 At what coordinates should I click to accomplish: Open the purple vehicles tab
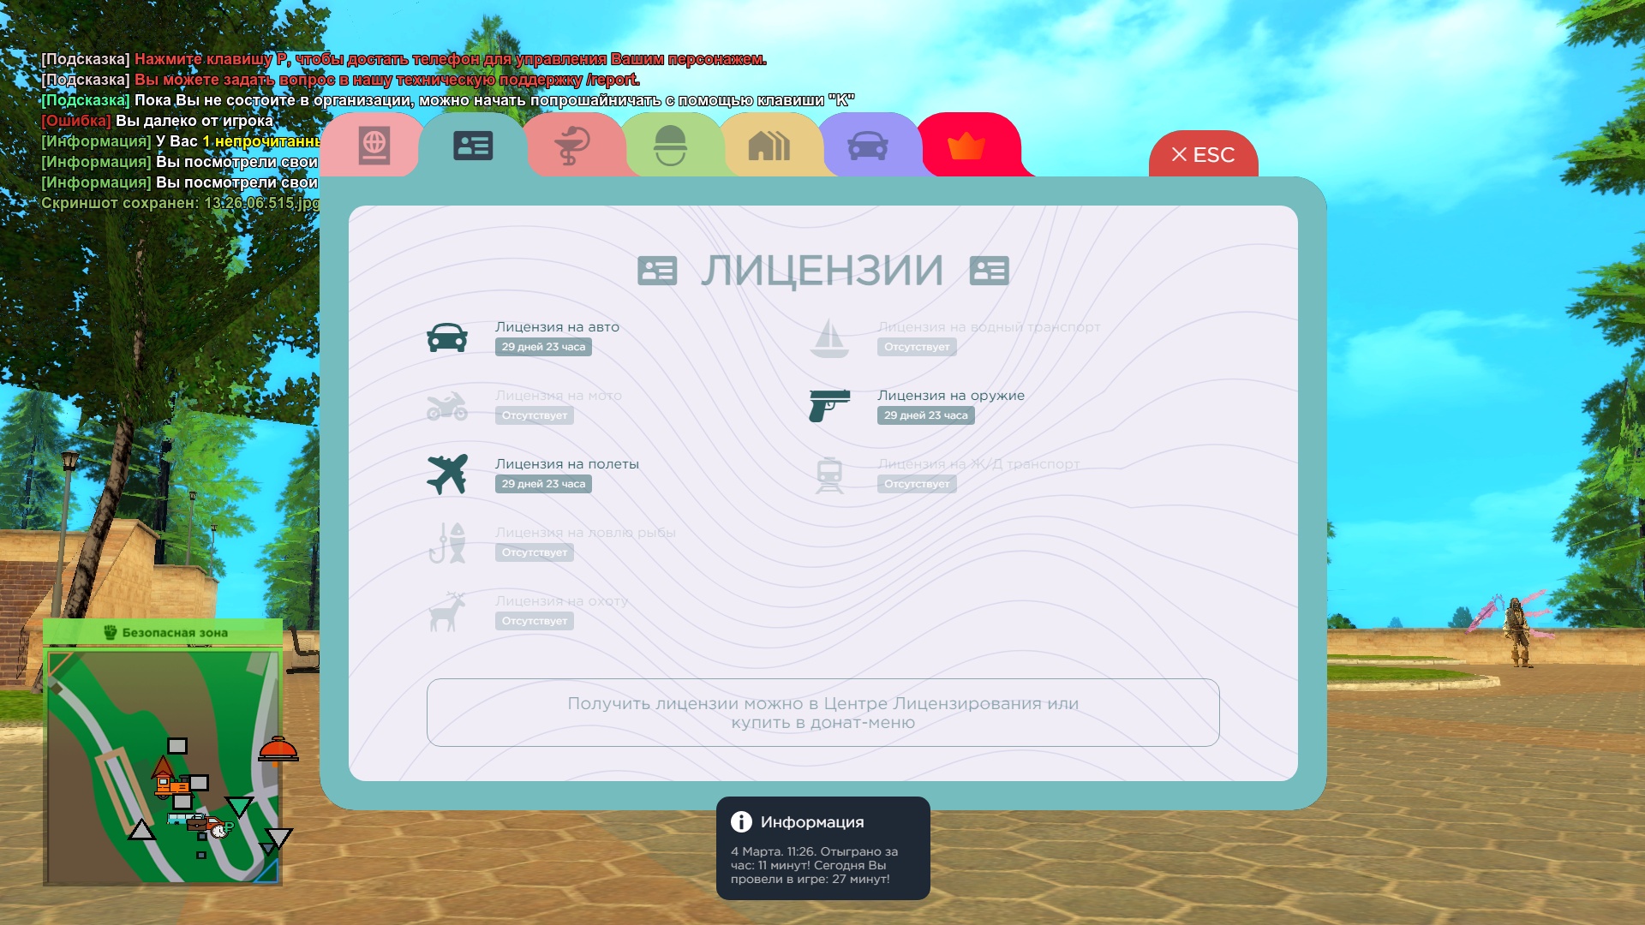click(x=867, y=146)
